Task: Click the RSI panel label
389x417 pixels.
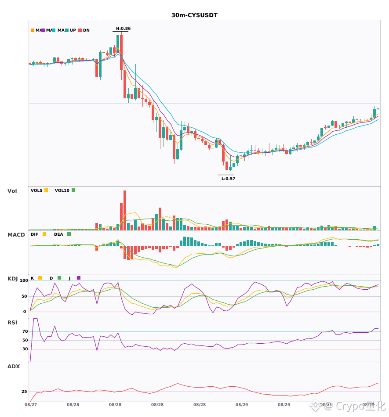Action: pos(12,323)
